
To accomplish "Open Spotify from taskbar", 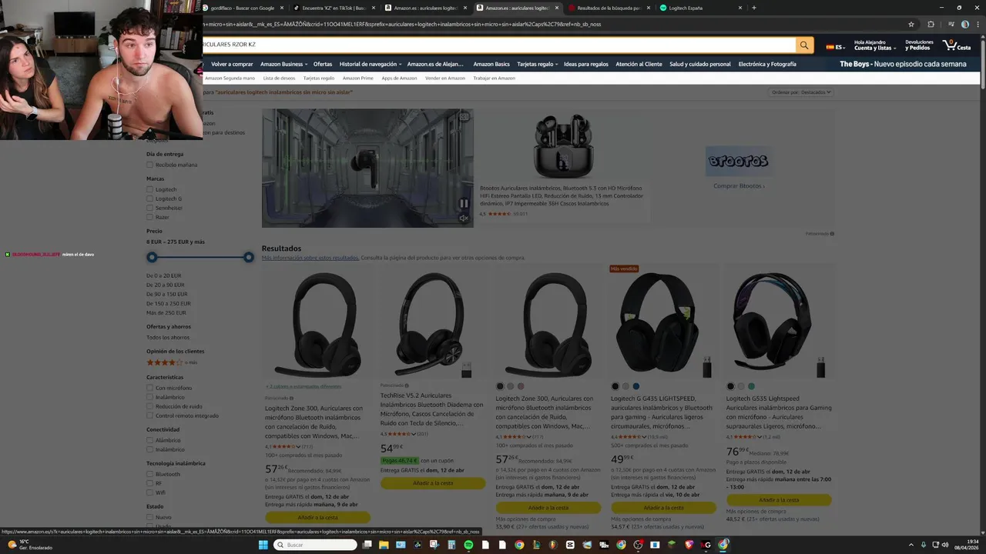I will (468, 545).
